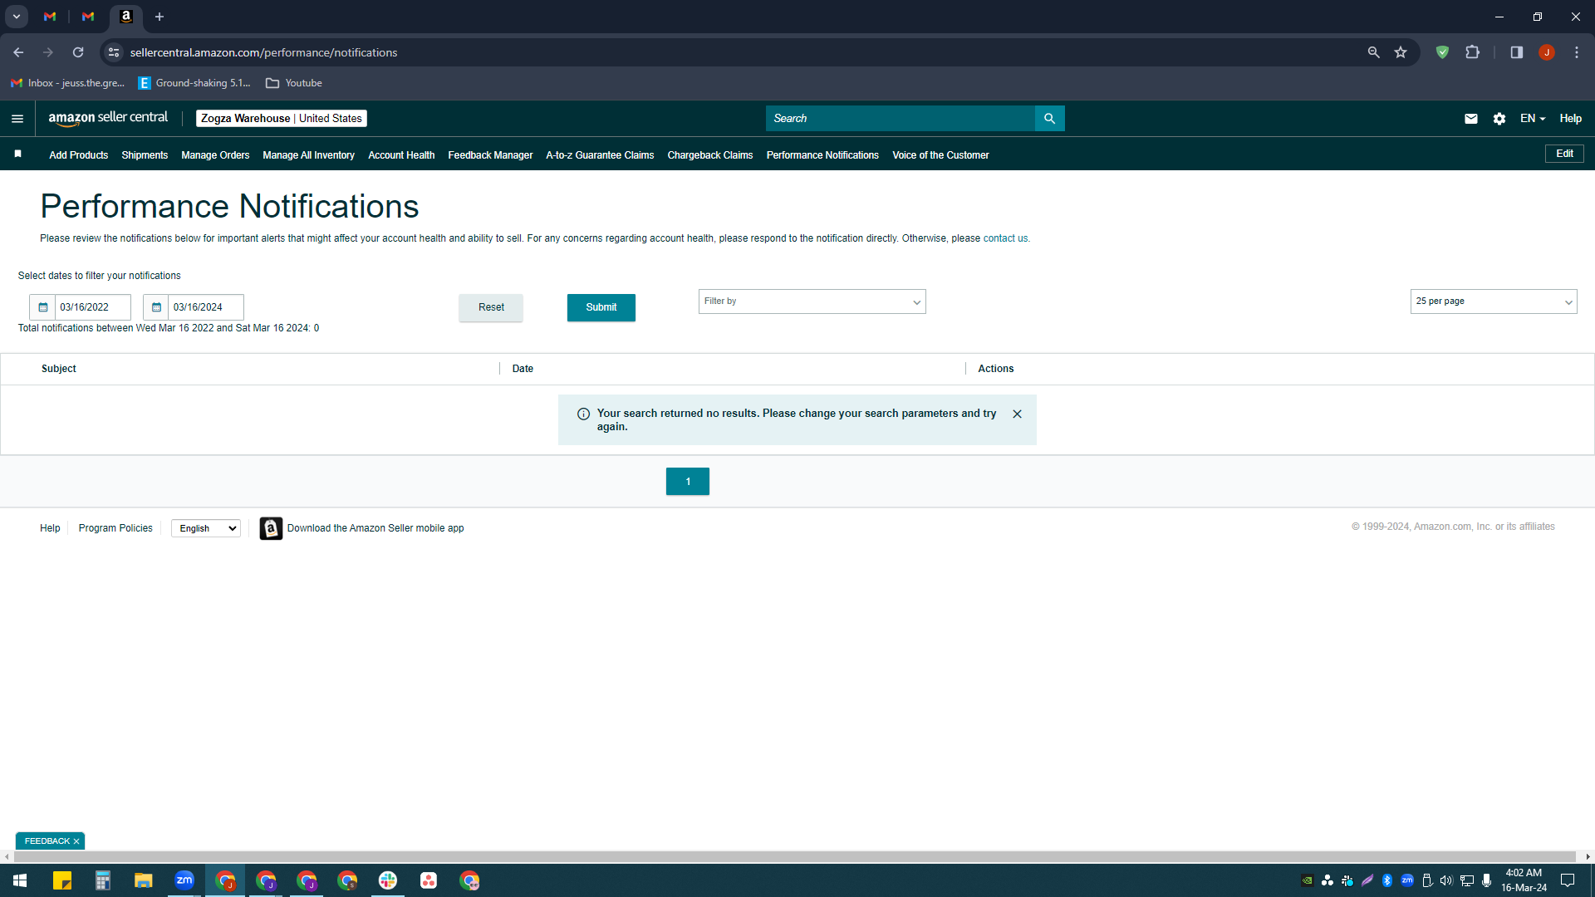Click the Amazon Seller Central logo
This screenshot has width=1595, height=897.
(108, 118)
